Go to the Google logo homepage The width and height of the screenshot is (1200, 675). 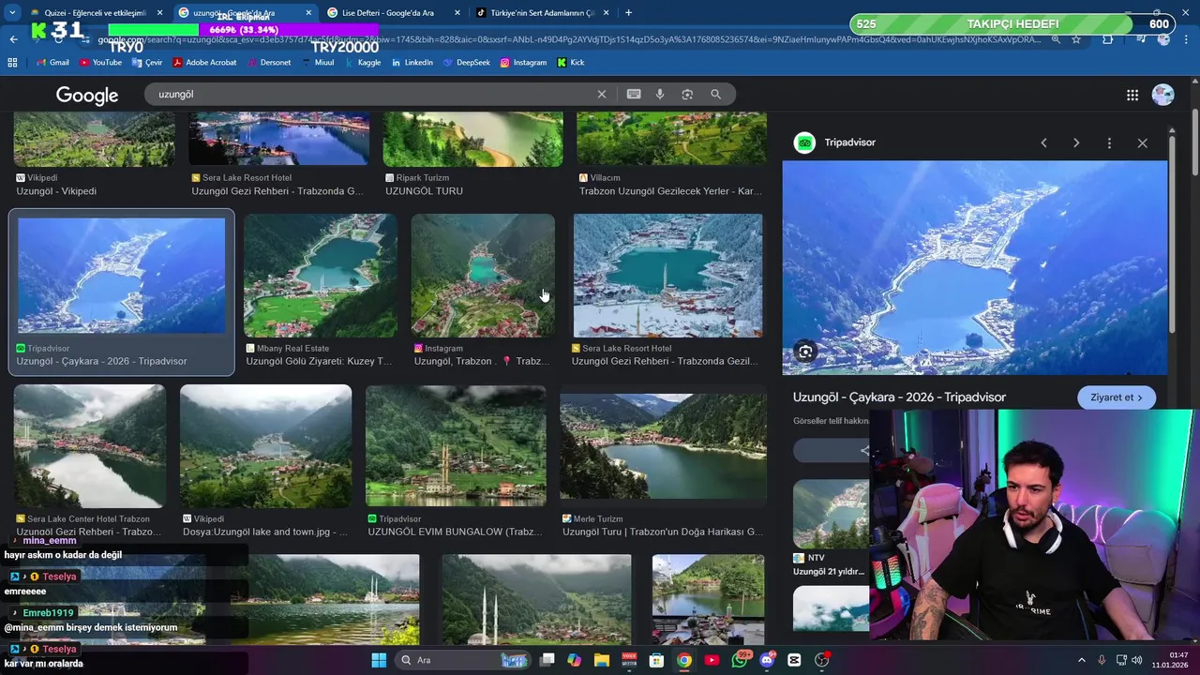pos(87,96)
